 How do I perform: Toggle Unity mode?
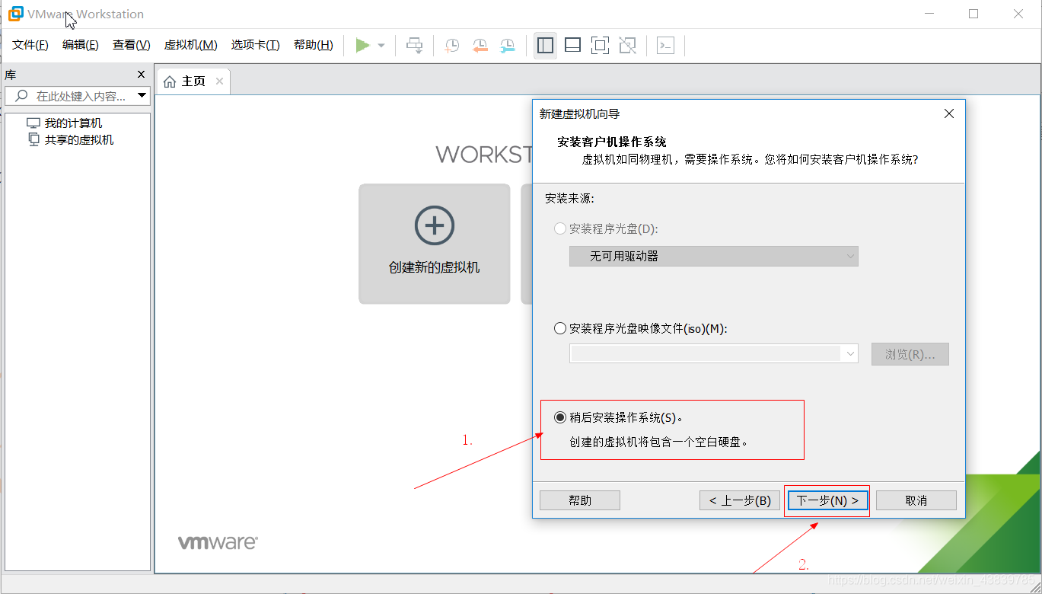tap(627, 45)
